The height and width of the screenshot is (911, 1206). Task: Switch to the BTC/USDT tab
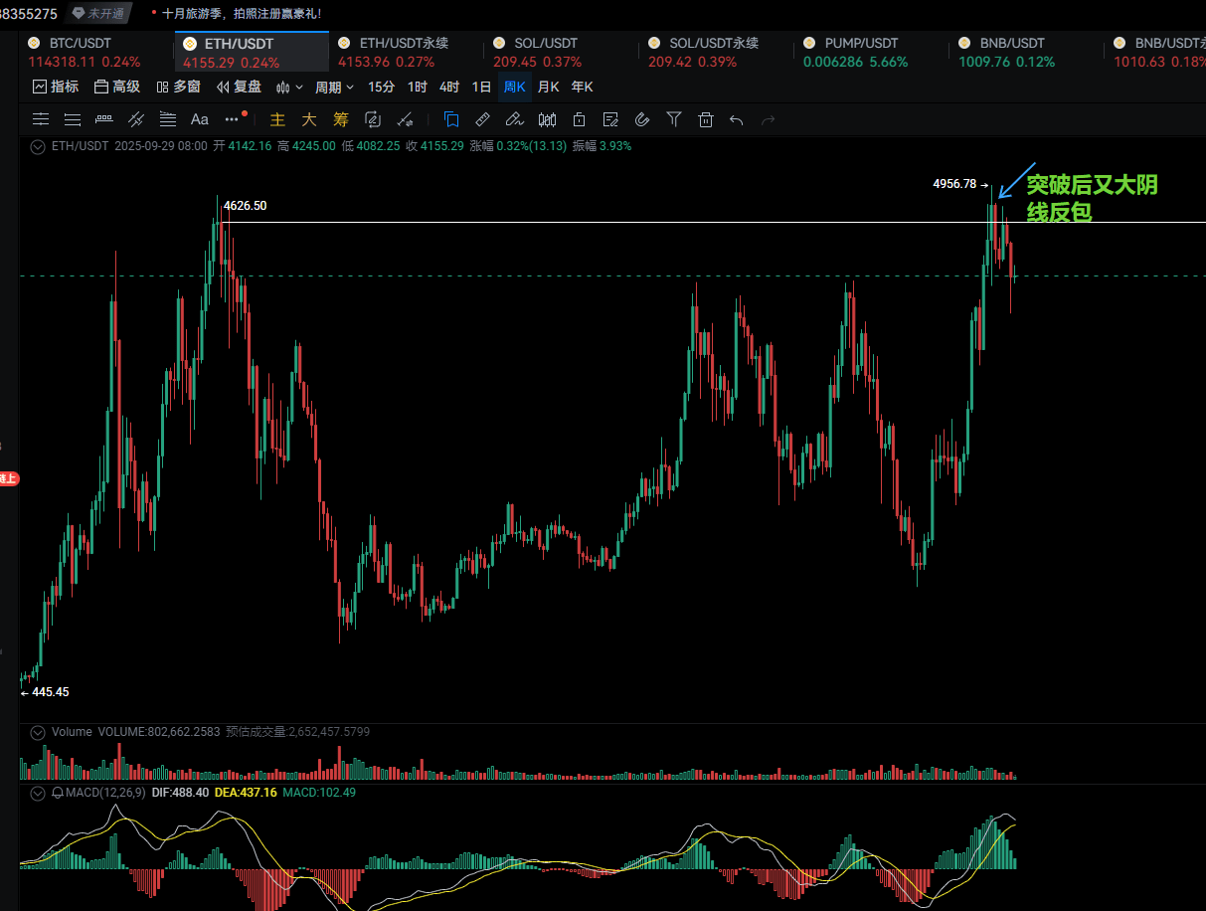click(82, 44)
